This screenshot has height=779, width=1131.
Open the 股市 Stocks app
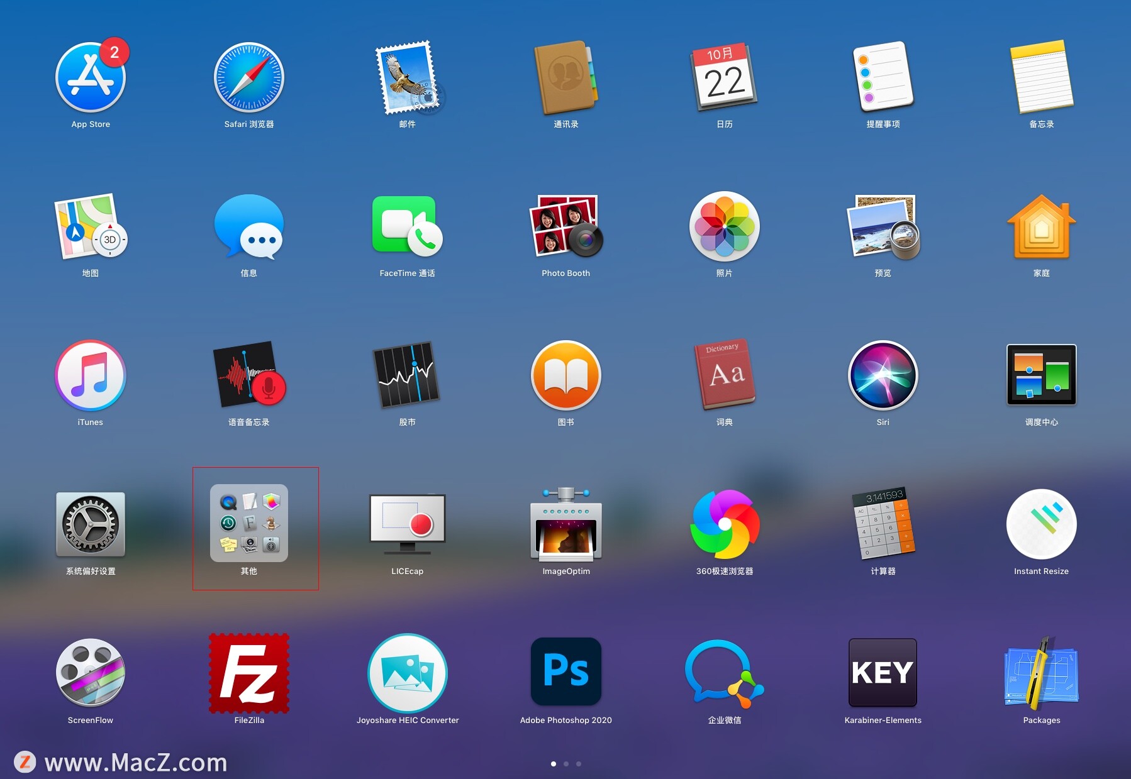pos(408,375)
